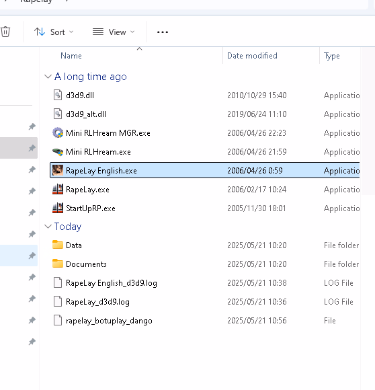Sort by the Type column header
Viewport: 375px width, 390px height.
pos(331,56)
